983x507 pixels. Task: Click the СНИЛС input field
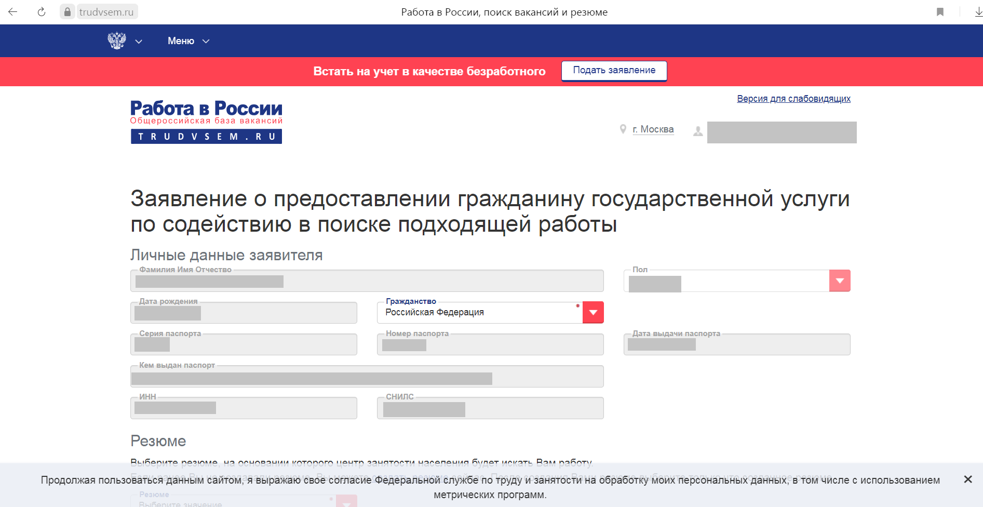[x=490, y=409]
